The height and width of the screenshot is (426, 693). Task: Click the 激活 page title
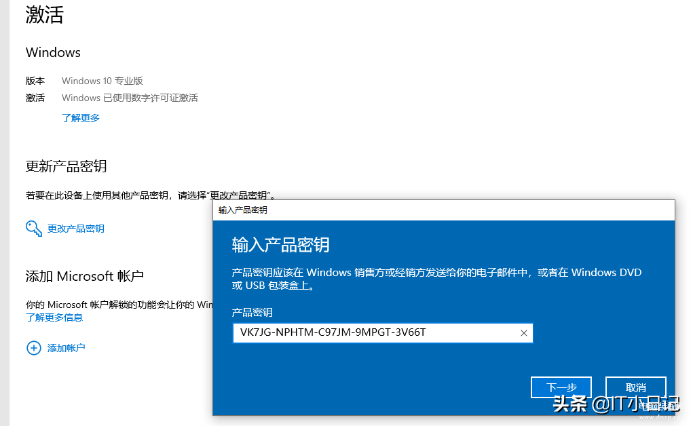click(x=45, y=14)
